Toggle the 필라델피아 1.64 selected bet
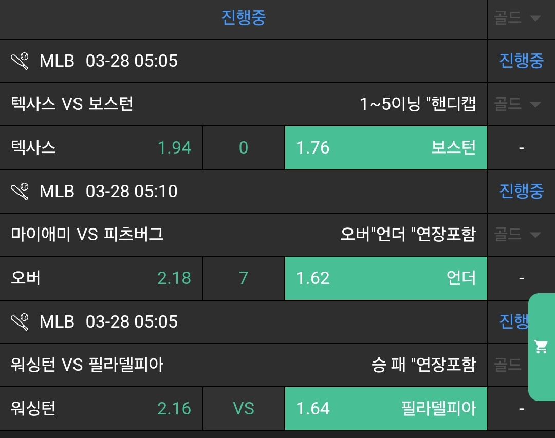555x438 pixels. pyautogui.click(x=385, y=409)
